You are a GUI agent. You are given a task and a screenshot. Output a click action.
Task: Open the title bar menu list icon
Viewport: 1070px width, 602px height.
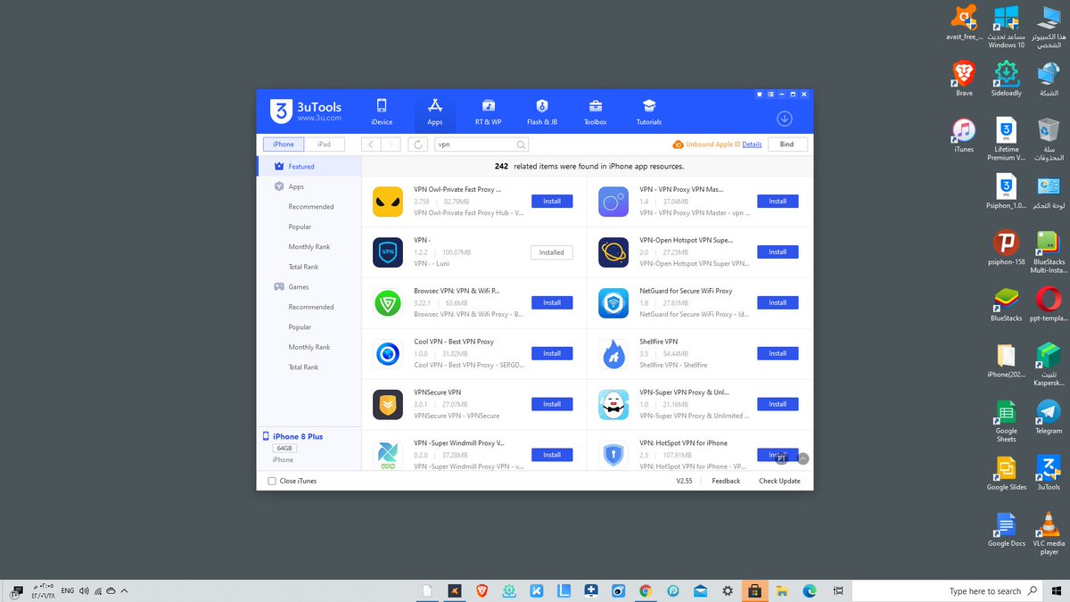click(770, 94)
